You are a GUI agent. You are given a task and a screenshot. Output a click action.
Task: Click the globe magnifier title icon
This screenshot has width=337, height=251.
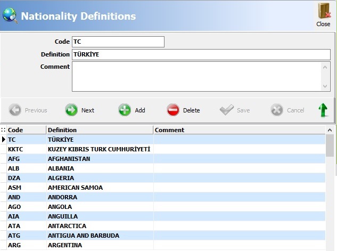click(x=10, y=15)
